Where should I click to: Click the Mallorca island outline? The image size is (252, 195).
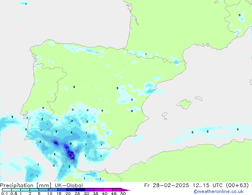pos(184,104)
